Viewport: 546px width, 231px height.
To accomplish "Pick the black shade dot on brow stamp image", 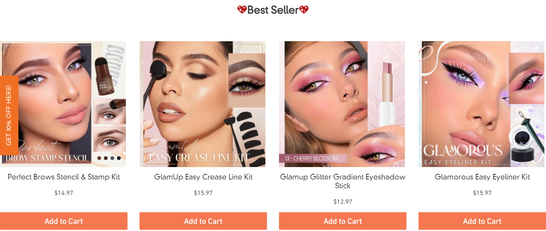I will (119, 158).
